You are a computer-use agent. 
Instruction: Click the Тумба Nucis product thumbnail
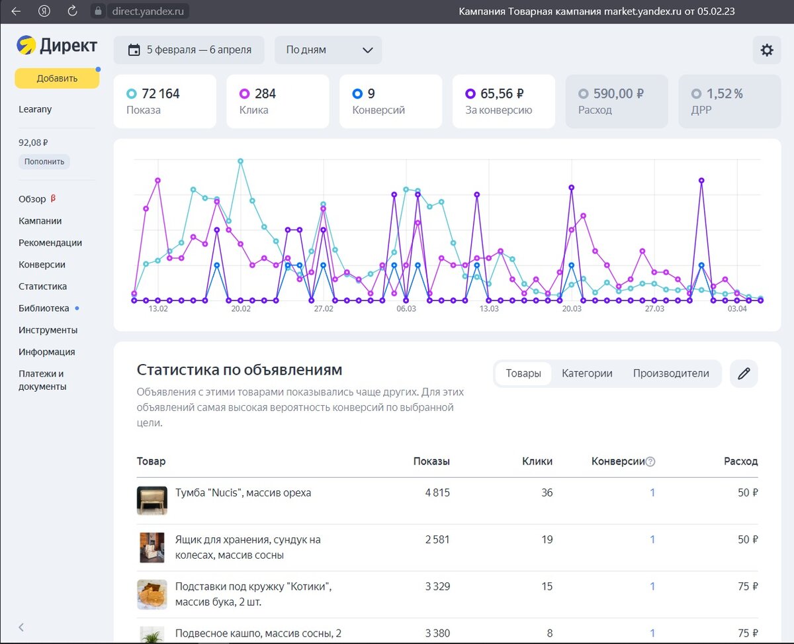pos(152,500)
